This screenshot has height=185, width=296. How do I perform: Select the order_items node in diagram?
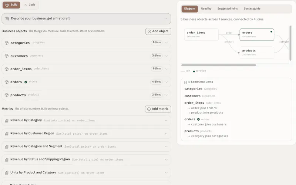click(x=201, y=34)
